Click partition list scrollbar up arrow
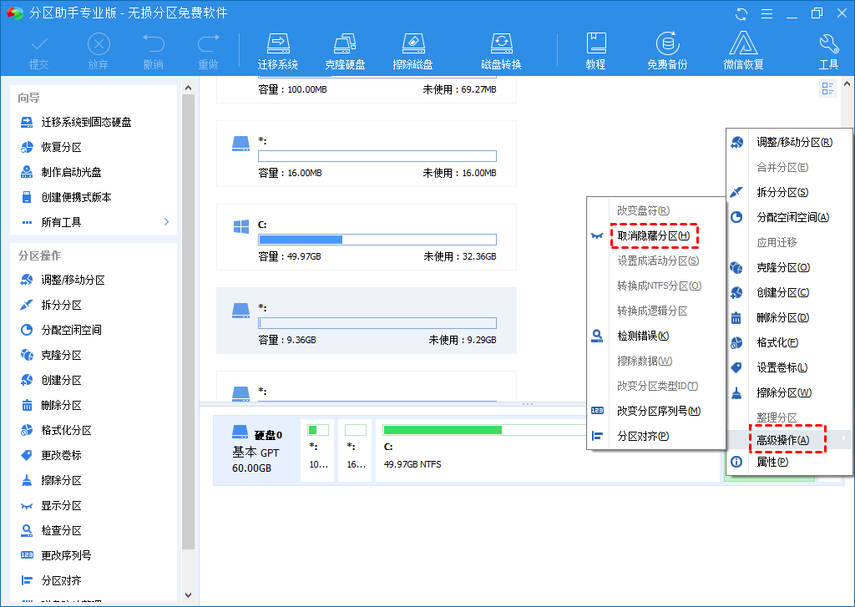 click(847, 84)
